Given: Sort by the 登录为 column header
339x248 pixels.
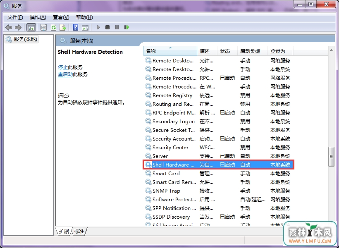Looking at the screenshot, I should [280, 51].
